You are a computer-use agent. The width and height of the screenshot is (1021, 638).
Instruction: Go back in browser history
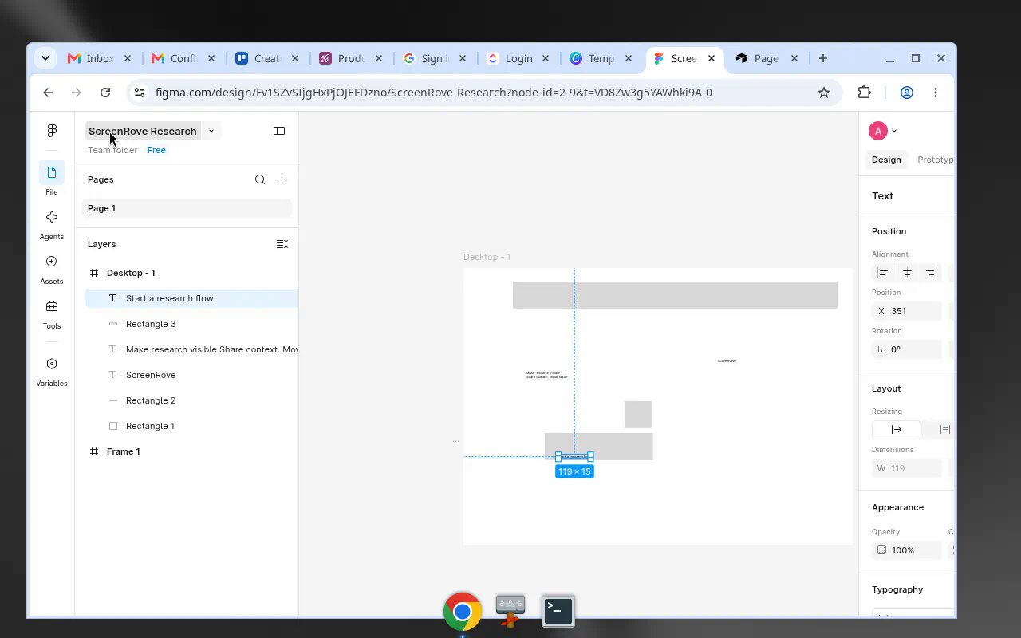(48, 93)
